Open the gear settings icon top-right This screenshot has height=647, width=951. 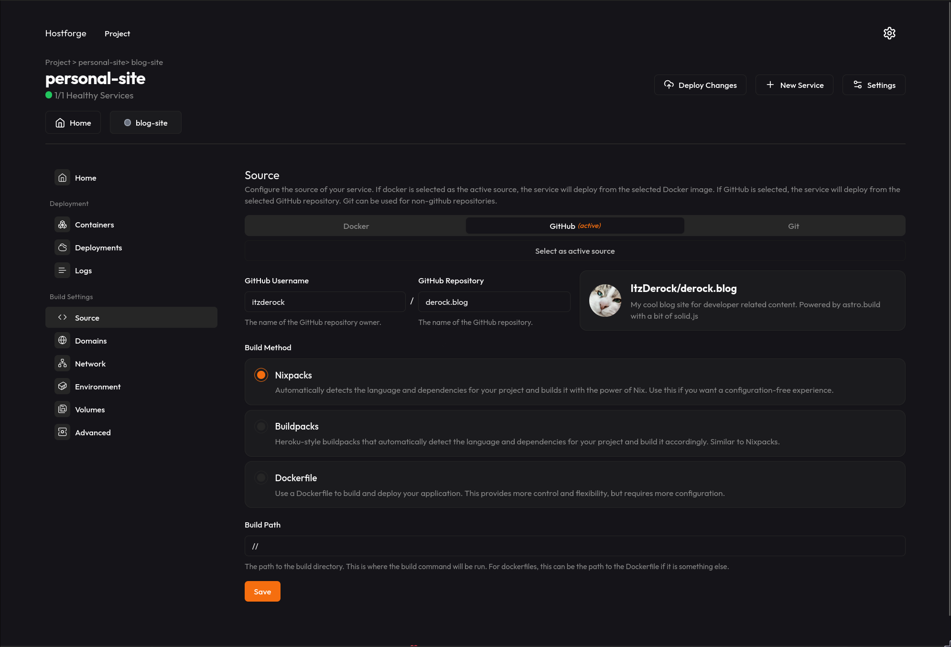pyautogui.click(x=889, y=33)
